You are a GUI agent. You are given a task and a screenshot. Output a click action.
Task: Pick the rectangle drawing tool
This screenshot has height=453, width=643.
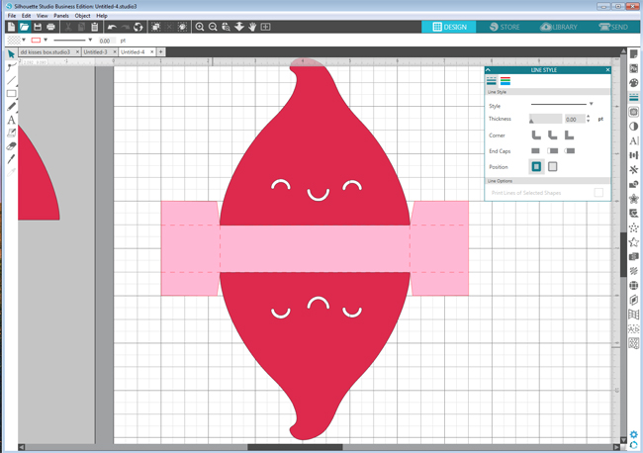pyautogui.click(x=11, y=94)
